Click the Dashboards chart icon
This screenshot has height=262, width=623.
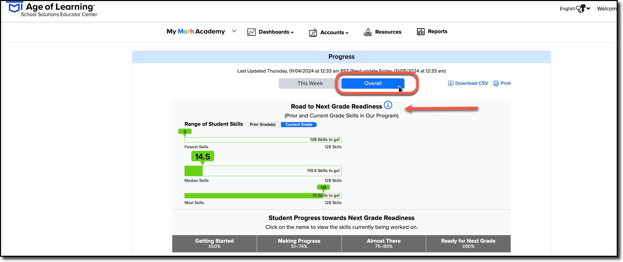(x=251, y=32)
